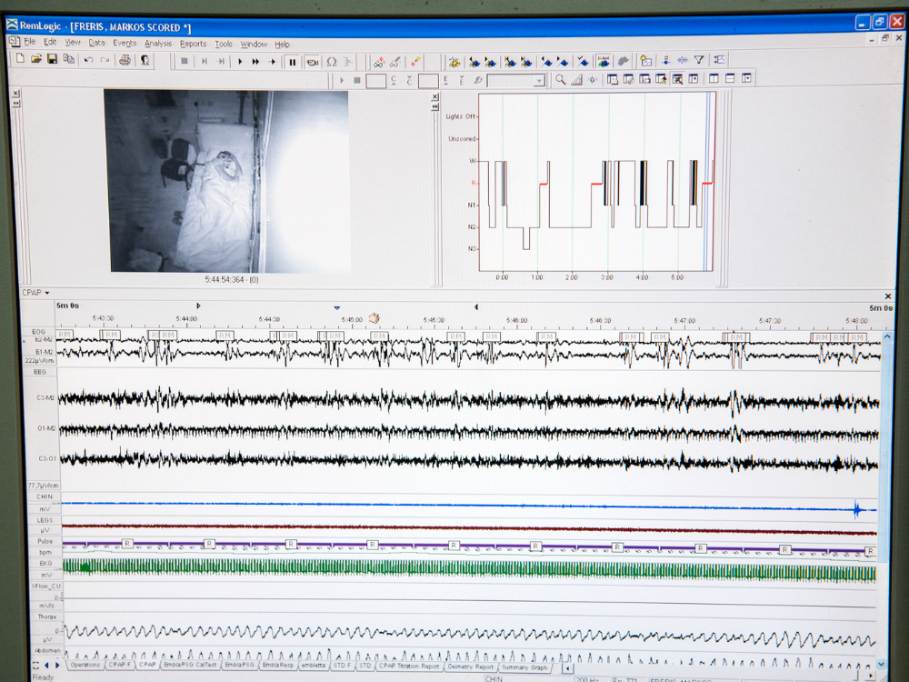The height and width of the screenshot is (682, 909).
Task: Open the Help menu
Action: (282, 45)
